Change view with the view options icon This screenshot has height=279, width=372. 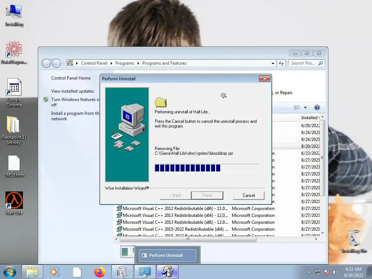297,108
